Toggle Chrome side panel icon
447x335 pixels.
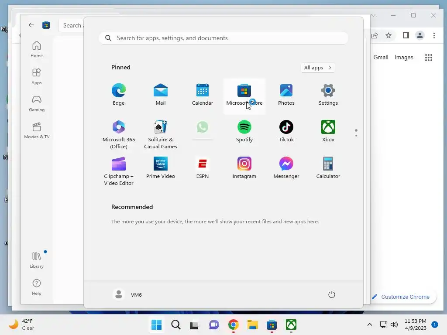(406, 35)
